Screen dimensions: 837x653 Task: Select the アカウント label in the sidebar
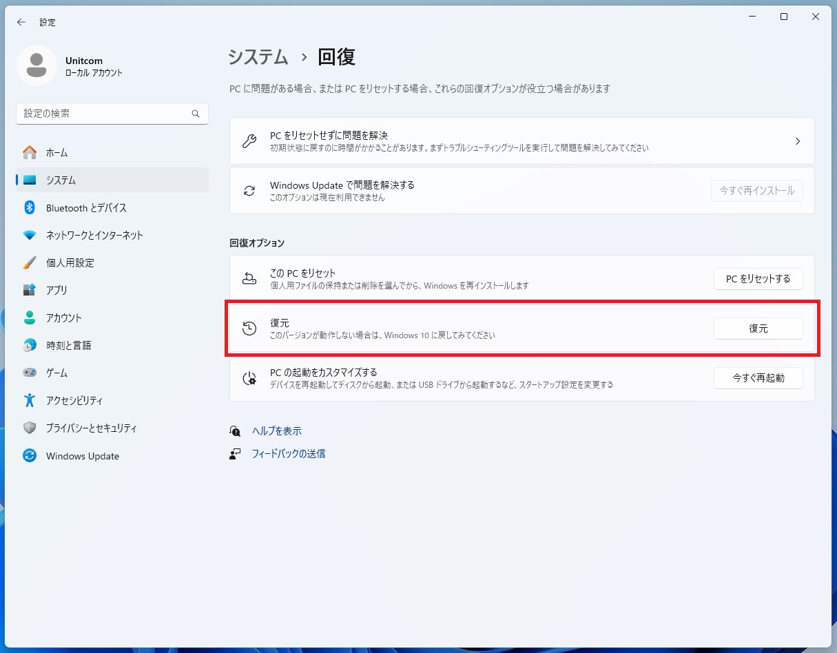[x=64, y=318]
